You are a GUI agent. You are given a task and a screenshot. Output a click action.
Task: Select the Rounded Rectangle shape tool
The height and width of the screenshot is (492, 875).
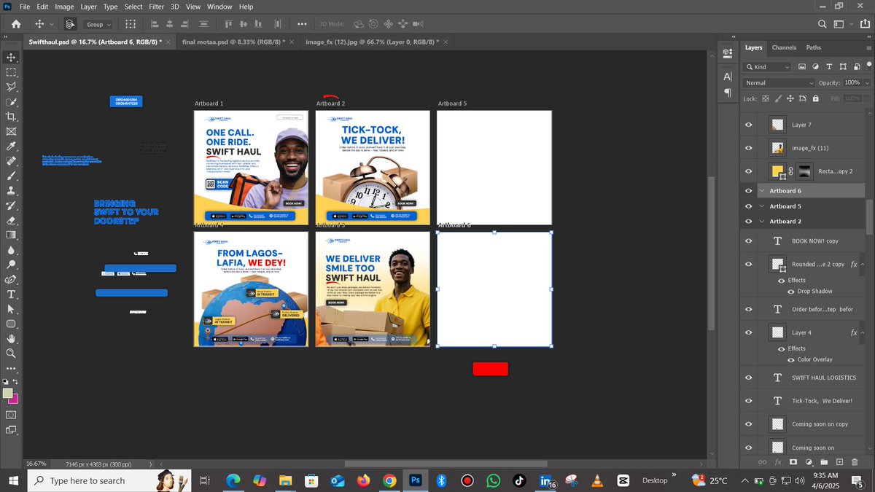pyautogui.click(x=11, y=324)
